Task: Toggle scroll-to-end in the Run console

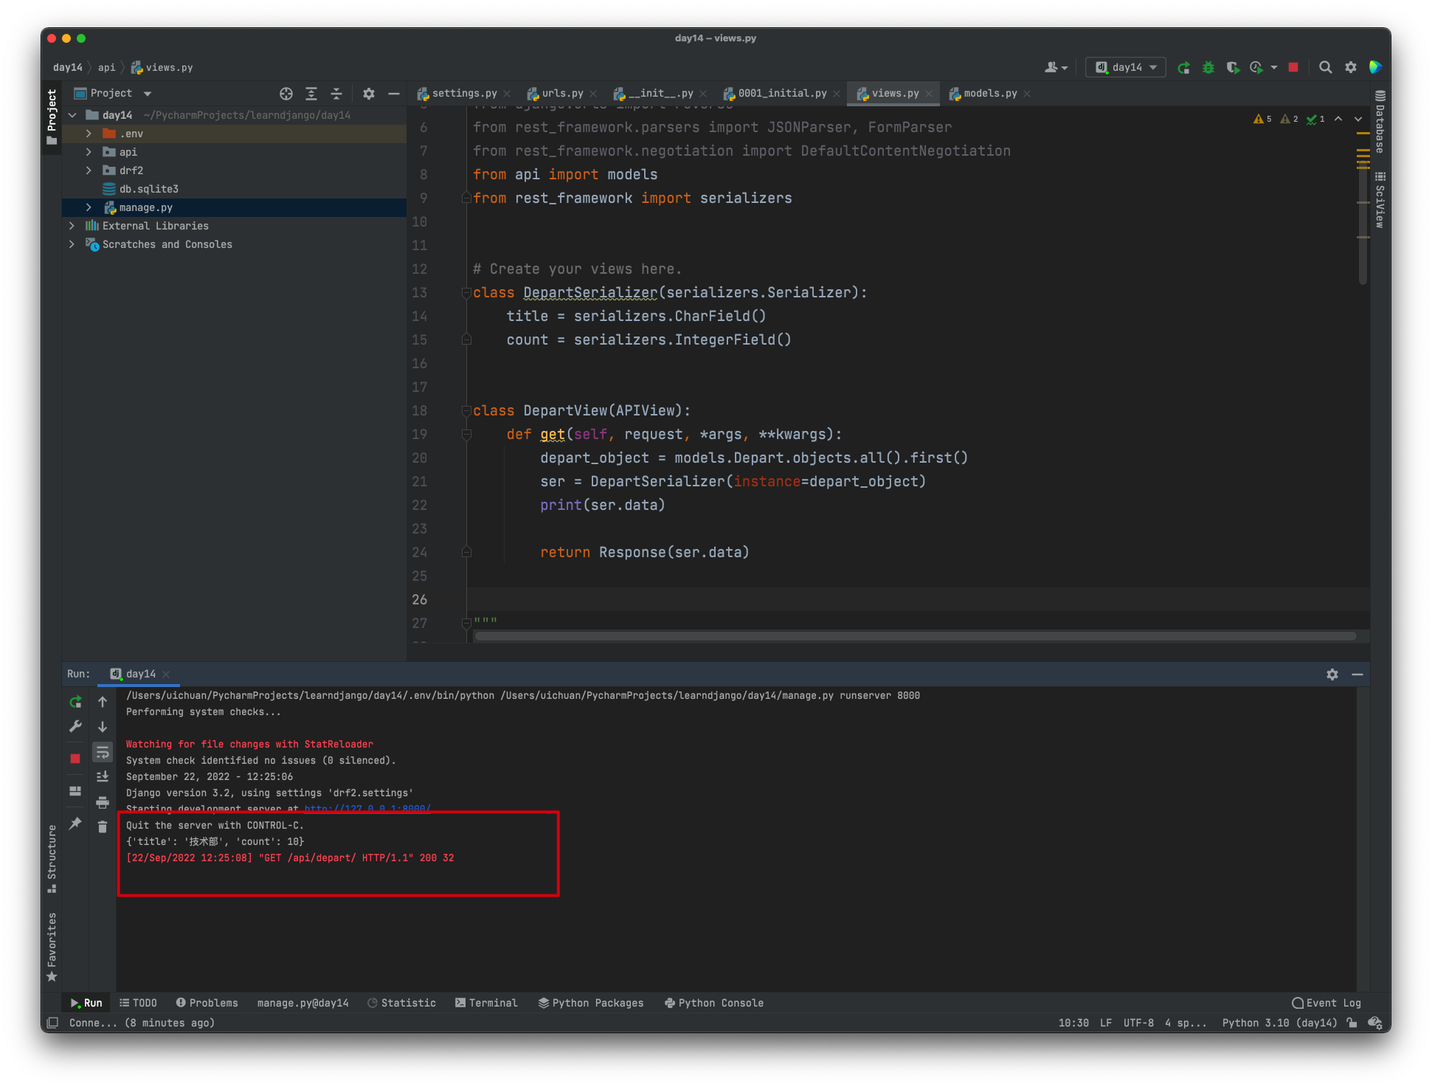Action: [x=103, y=776]
